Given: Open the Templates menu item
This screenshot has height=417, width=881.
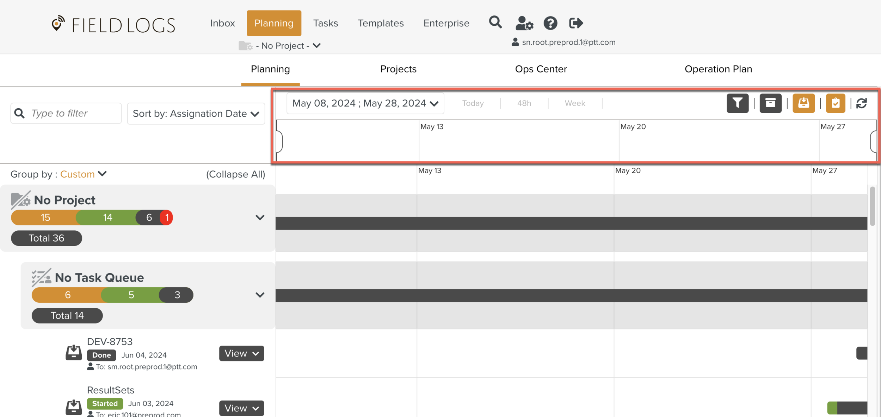Looking at the screenshot, I should pyautogui.click(x=381, y=23).
